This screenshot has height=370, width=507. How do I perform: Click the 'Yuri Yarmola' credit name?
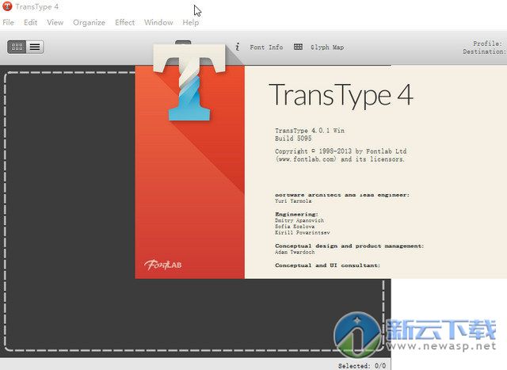pyautogui.click(x=293, y=201)
